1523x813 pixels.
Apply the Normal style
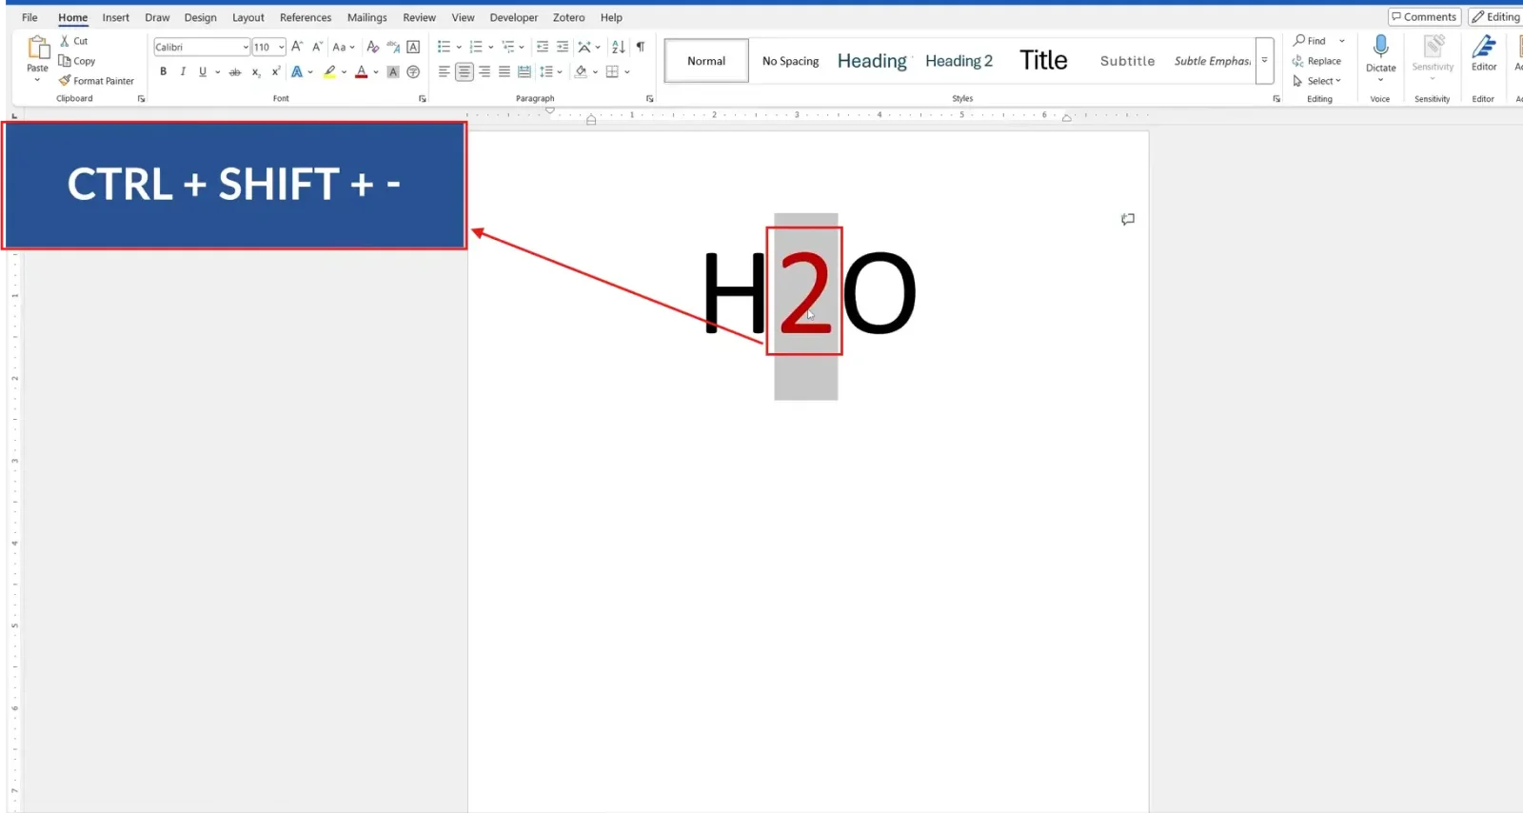pyautogui.click(x=706, y=61)
